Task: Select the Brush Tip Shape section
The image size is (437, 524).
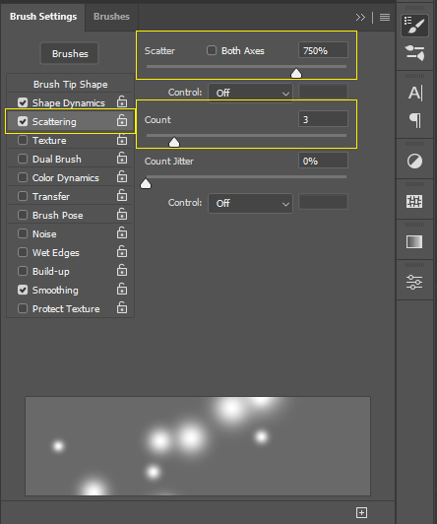Action: [x=70, y=85]
